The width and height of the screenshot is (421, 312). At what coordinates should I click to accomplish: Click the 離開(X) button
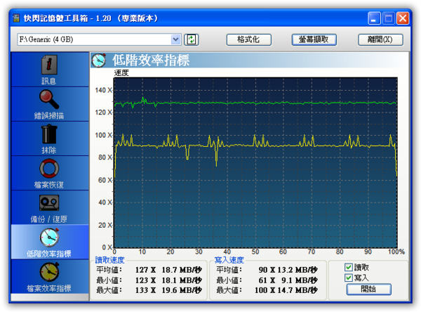coord(380,40)
